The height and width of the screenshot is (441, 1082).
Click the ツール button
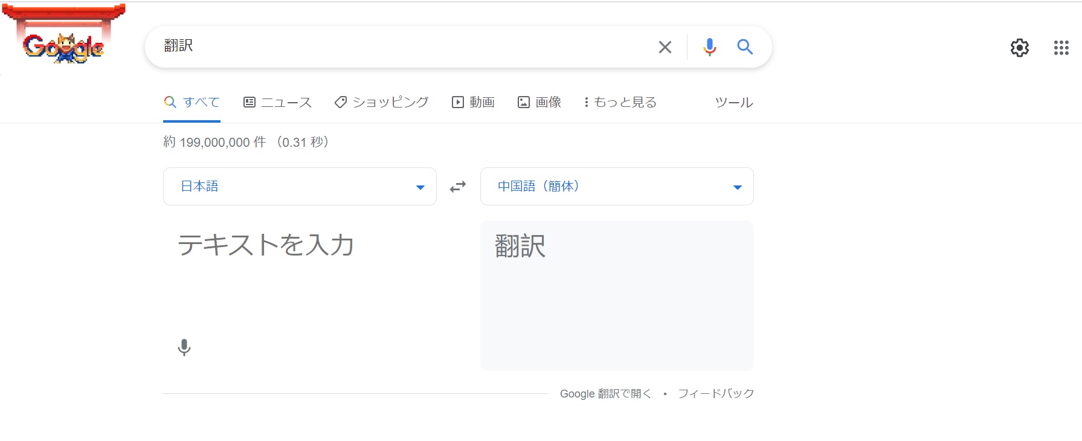click(x=733, y=102)
